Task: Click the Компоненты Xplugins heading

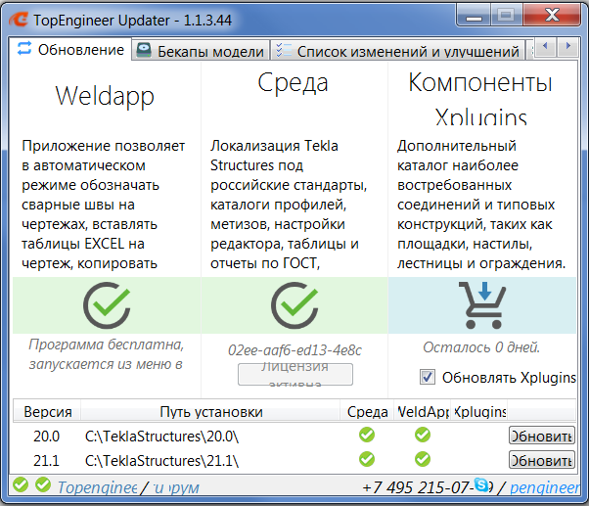Action: (x=480, y=99)
